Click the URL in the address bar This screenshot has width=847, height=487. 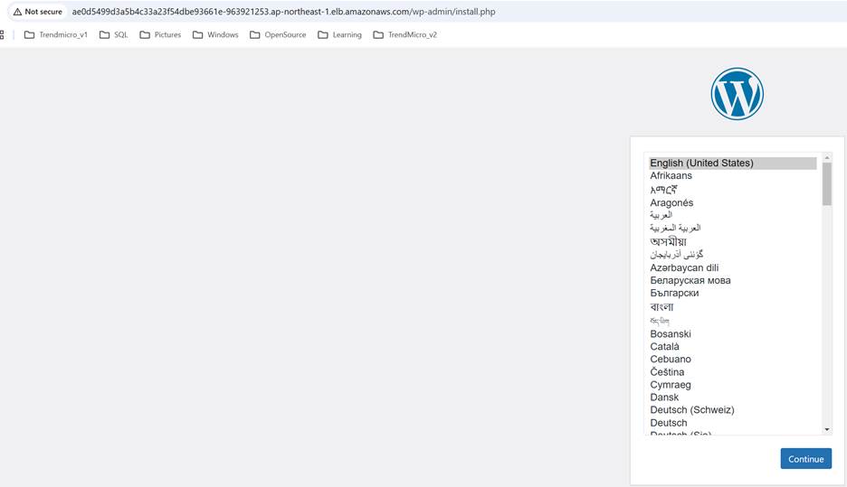283,12
